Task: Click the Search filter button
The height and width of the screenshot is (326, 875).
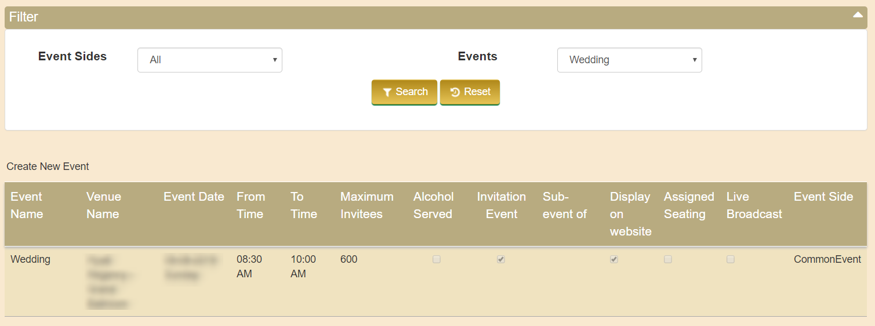Action: 404,92
